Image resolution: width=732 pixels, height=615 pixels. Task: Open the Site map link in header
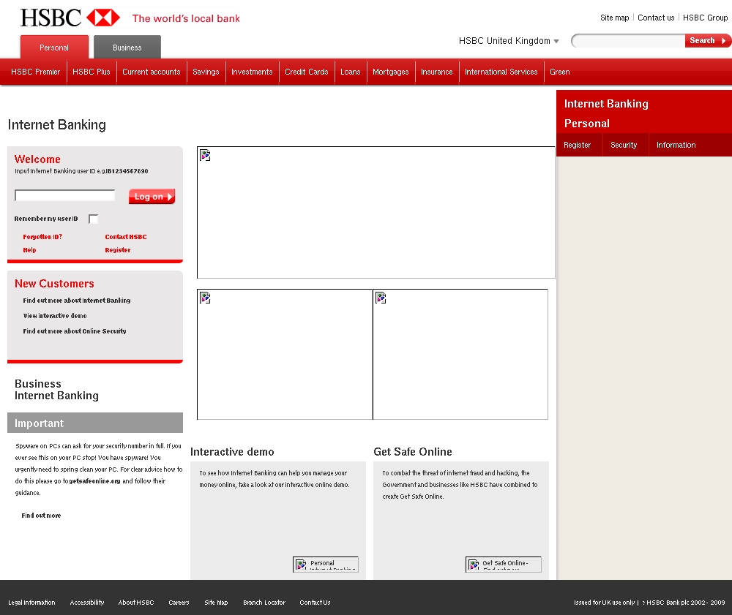click(614, 18)
